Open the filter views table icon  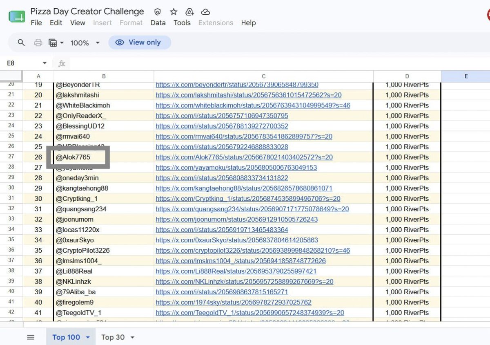pos(53,43)
